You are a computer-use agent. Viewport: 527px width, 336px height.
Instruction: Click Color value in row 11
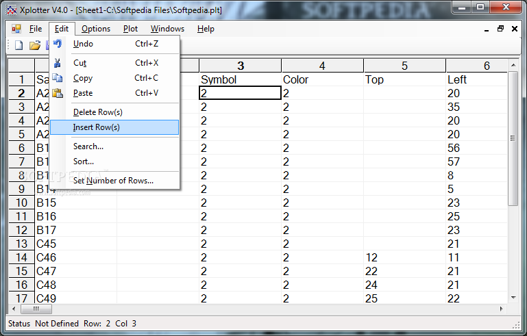pyautogui.click(x=322, y=216)
